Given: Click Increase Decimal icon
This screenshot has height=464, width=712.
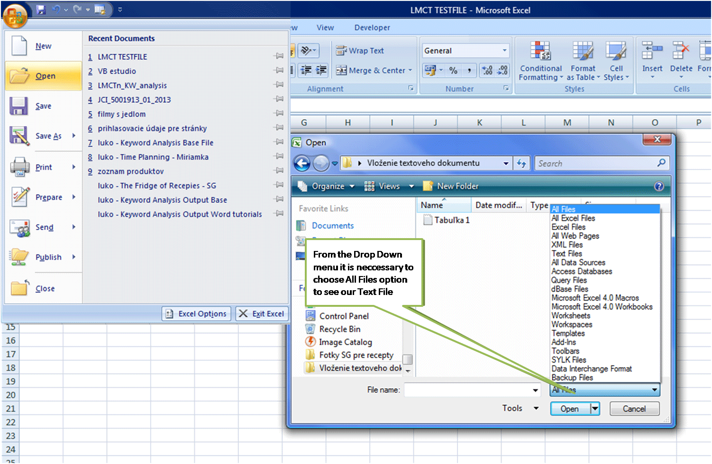Looking at the screenshot, I should point(487,71).
